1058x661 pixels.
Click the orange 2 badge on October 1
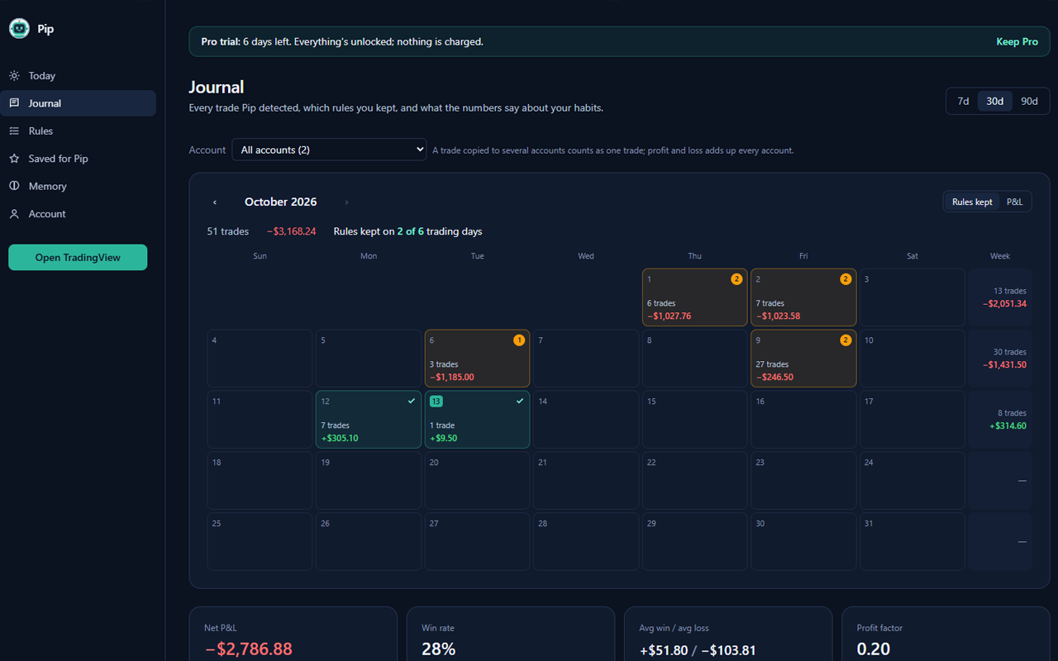click(x=736, y=279)
